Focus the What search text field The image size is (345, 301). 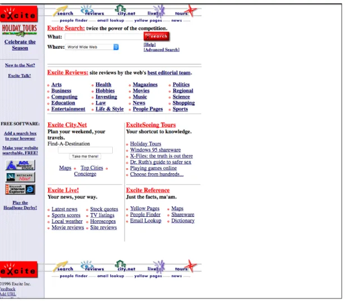(x=104, y=37)
